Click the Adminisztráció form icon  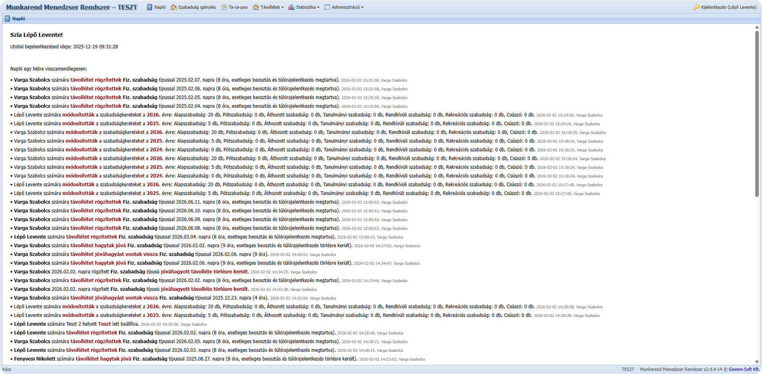tap(327, 7)
